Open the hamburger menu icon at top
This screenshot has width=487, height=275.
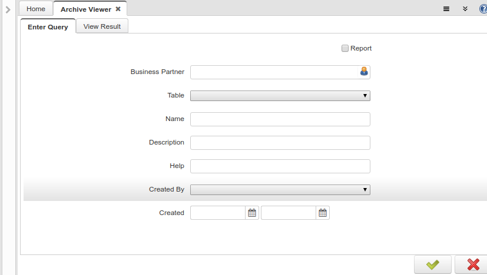(x=446, y=9)
